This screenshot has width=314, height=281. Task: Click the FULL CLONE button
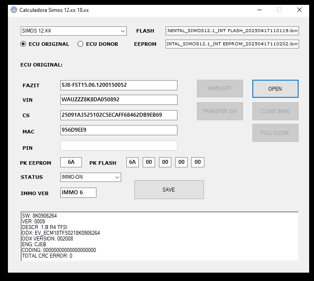275,133
